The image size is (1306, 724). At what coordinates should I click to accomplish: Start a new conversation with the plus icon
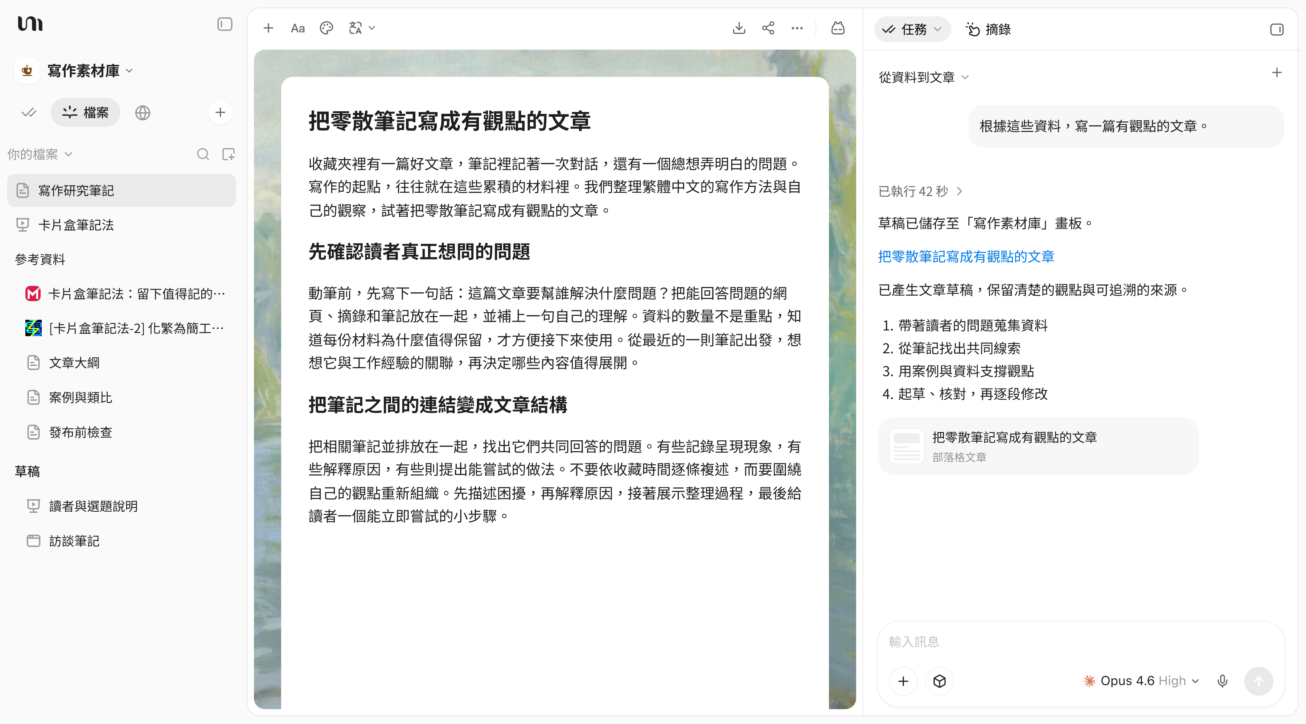pyautogui.click(x=1277, y=73)
